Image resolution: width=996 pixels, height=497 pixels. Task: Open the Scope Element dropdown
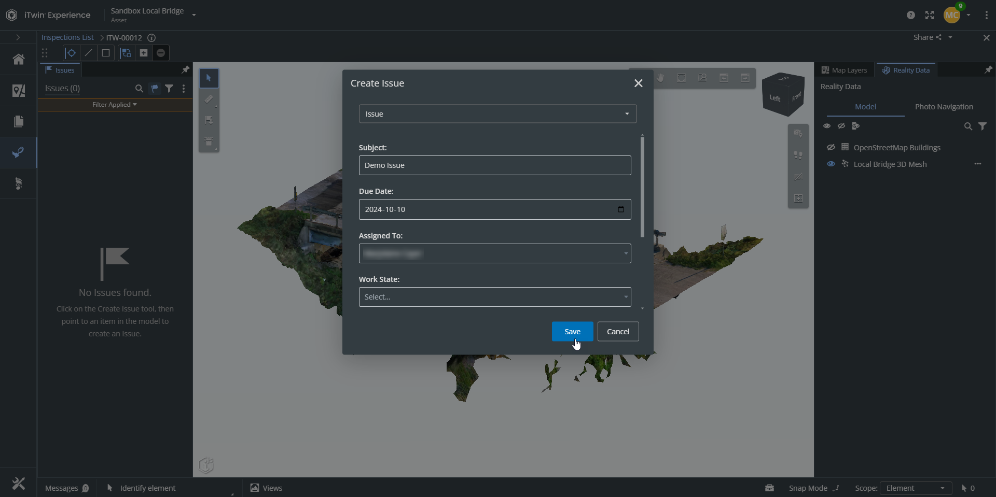click(916, 488)
